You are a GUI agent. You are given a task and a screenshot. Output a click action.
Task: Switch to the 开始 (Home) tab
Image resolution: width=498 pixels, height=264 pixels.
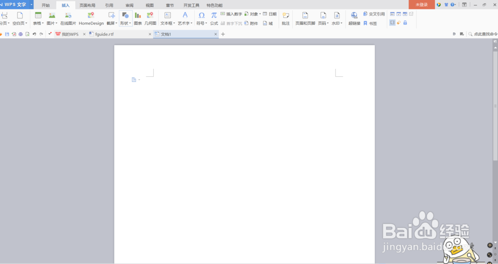[x=45, y=5]
